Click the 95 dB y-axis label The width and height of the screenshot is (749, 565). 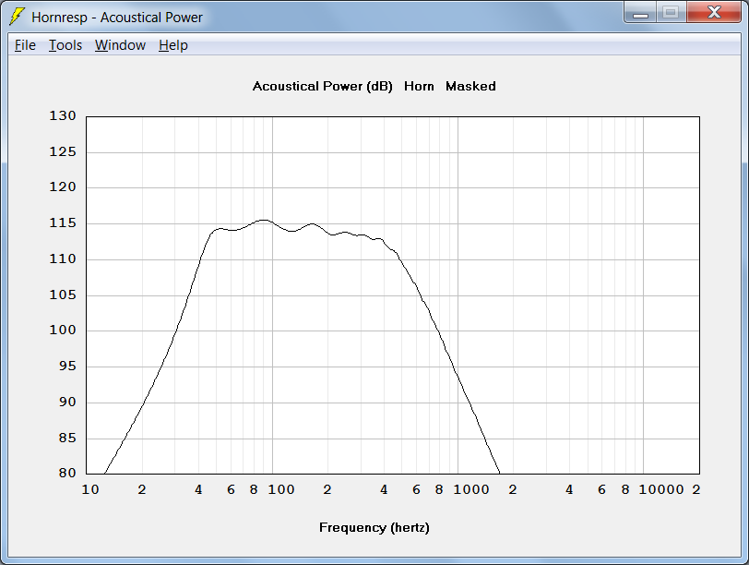click(x=67, y=367)
